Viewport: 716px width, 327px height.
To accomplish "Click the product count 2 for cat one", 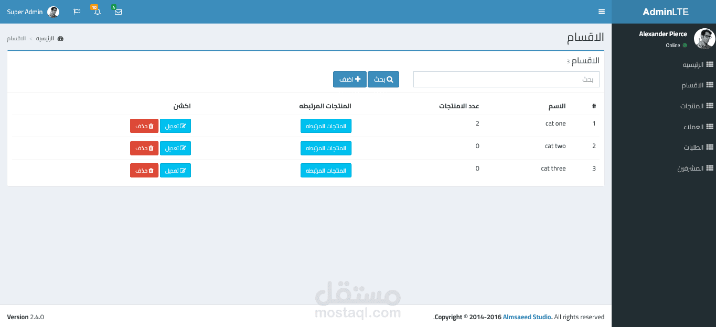I will 477,123.
